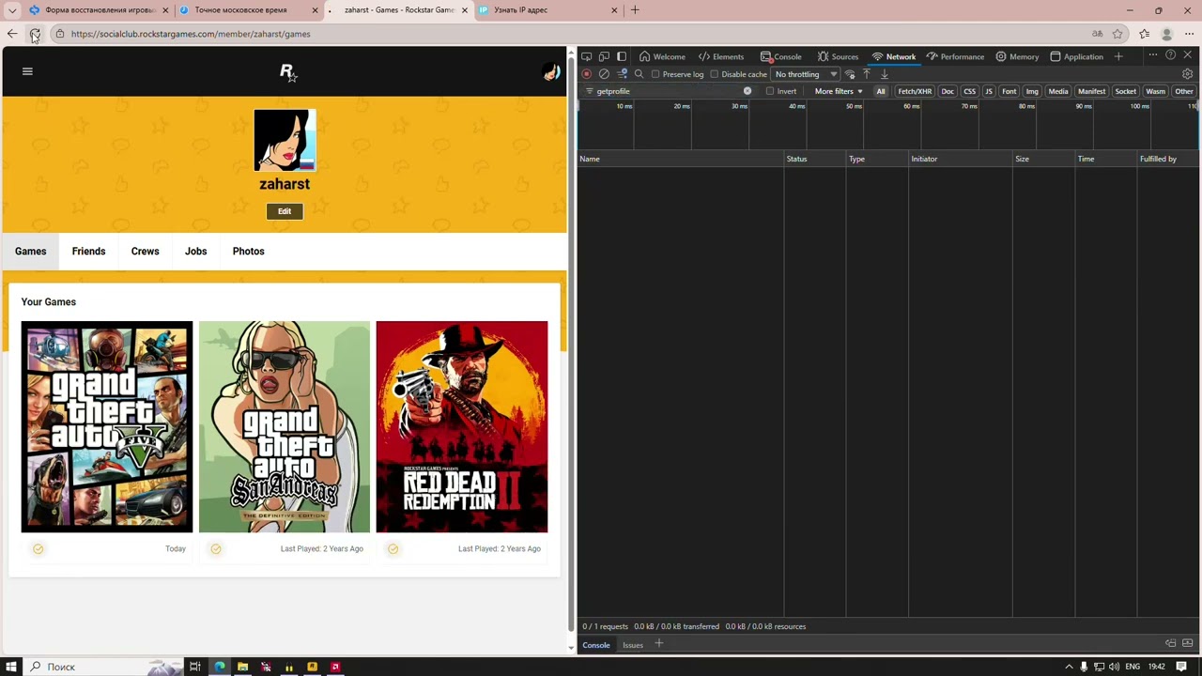The width and height of the screenshot is (1202, 676).
Task: Switch to the 'Узнать IP адрес' tab
Action: click(x=548, y=10)
